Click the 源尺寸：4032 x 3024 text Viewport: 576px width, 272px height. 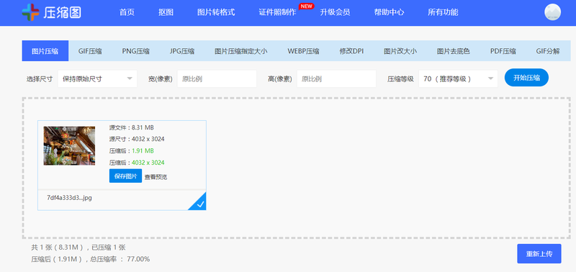pos(137,139)
